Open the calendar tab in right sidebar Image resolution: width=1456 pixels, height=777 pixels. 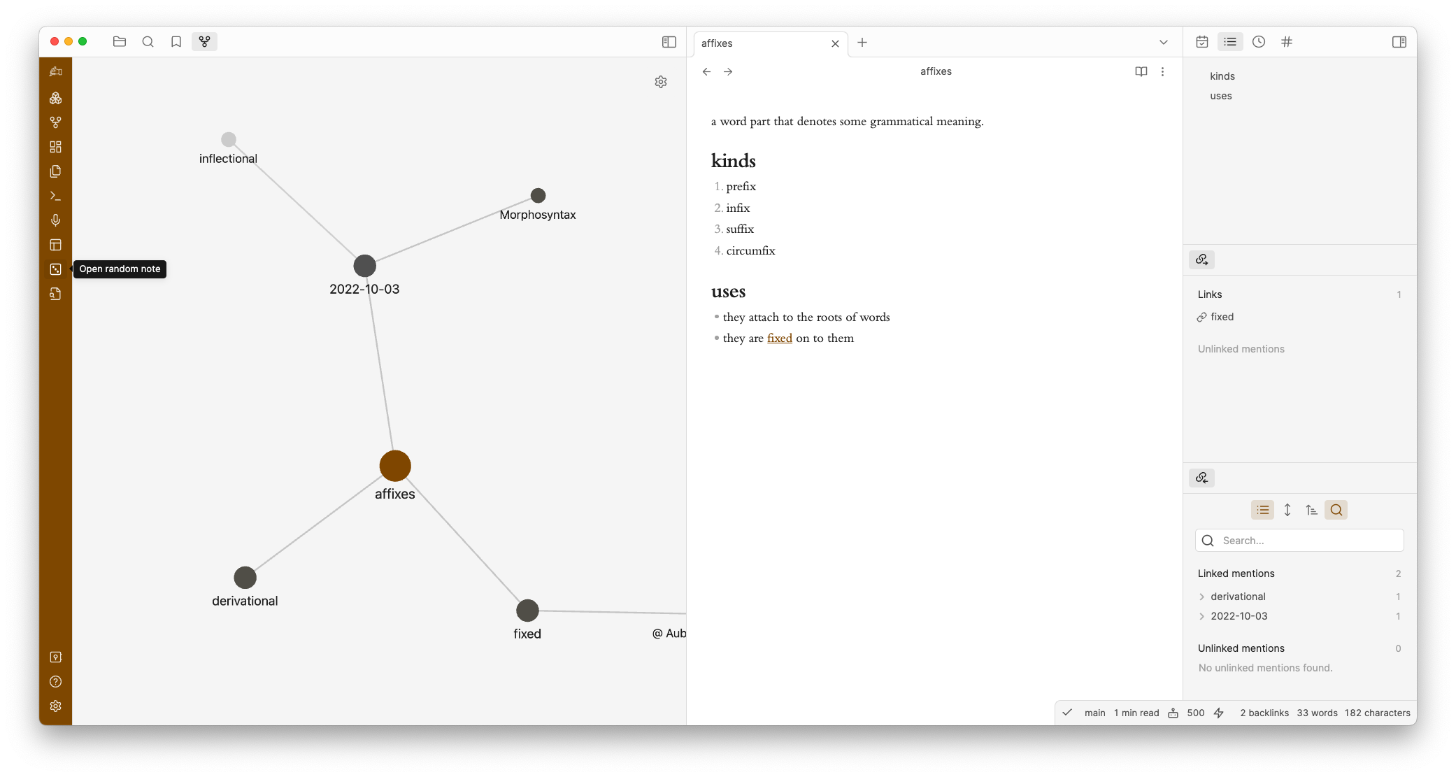tap(1202, 42)
